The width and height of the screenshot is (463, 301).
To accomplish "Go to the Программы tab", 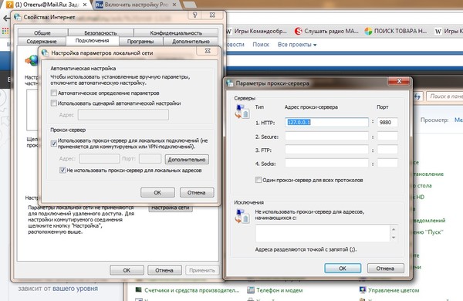I will coord(140,42).
